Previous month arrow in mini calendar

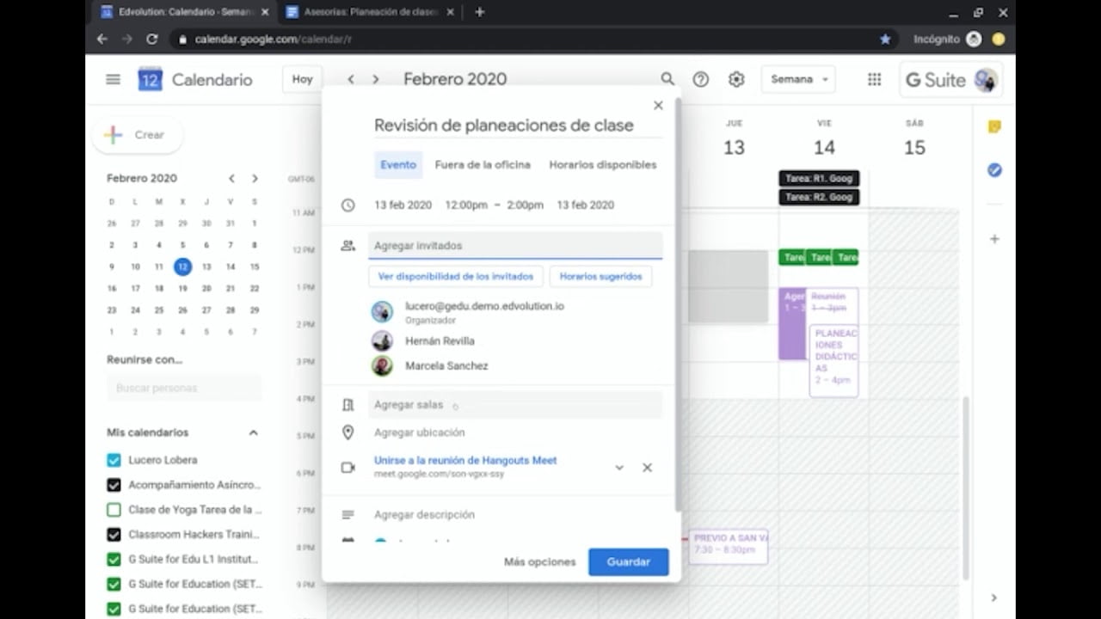click(x=231, y=178)
